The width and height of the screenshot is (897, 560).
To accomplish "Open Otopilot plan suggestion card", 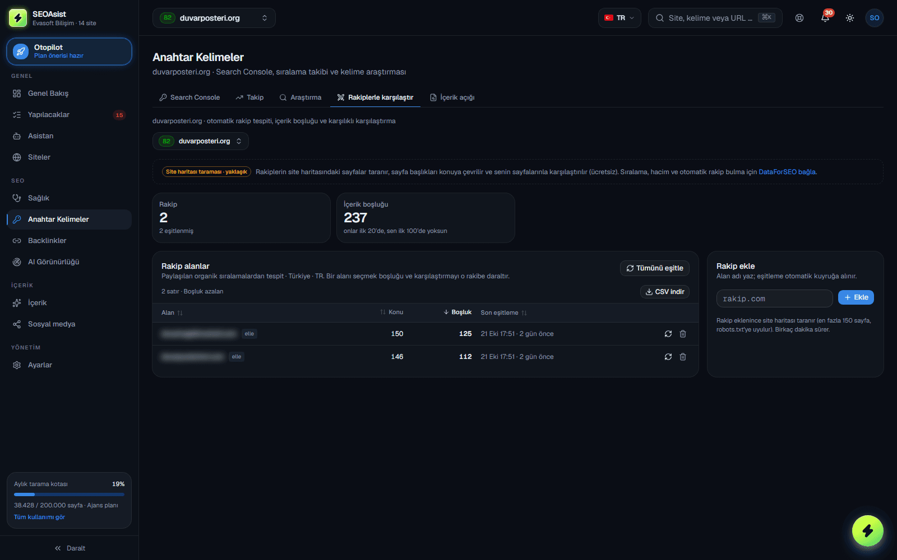I will 70,52.
